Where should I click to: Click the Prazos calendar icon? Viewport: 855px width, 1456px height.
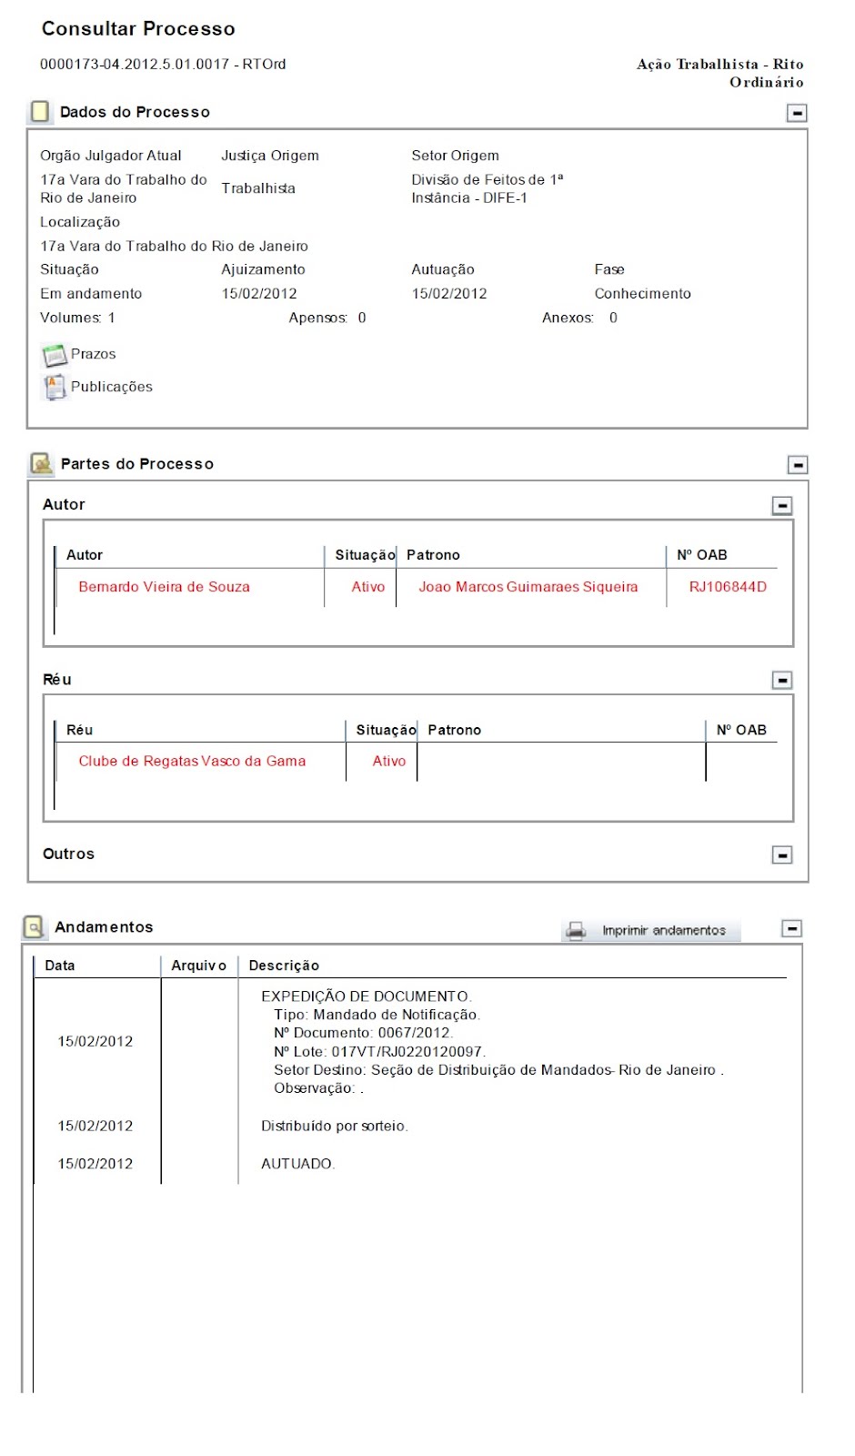[55, 355]
